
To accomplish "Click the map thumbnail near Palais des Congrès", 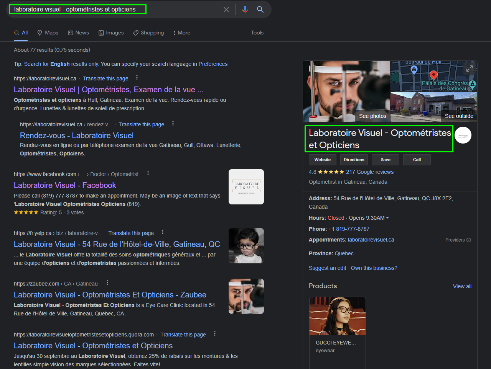I will (434, 76).
